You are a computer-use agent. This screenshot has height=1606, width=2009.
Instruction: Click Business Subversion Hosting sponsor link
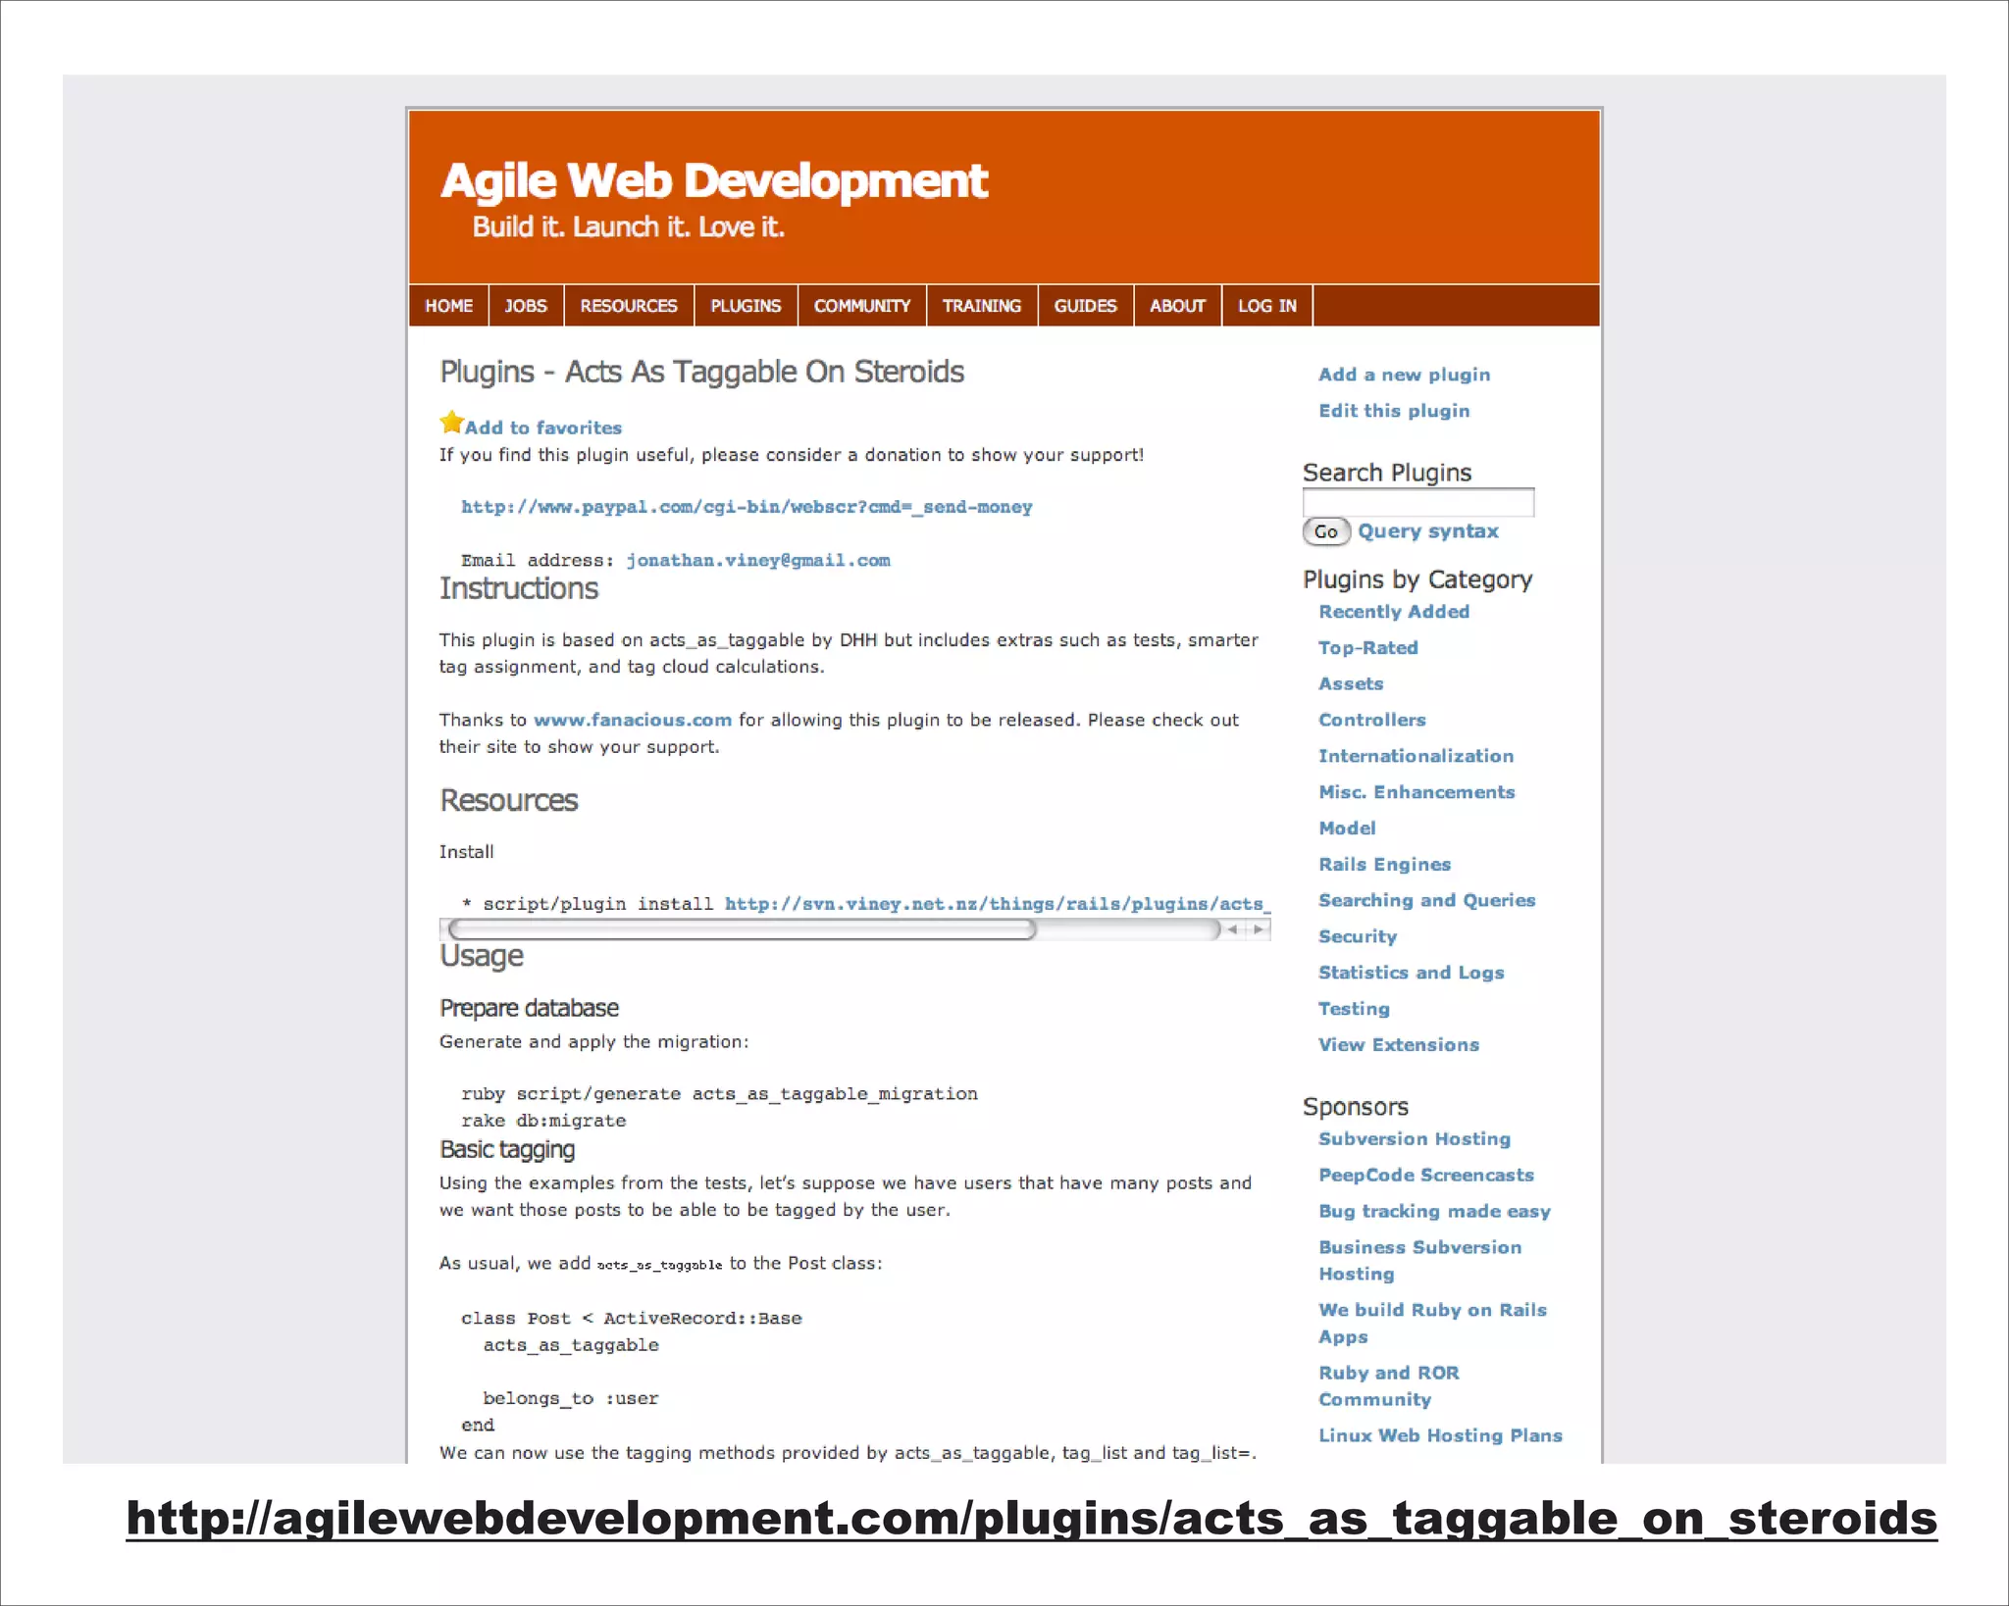pos(1419,1261)
